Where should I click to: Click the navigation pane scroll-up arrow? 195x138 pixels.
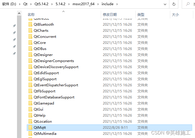coord(19,13)
